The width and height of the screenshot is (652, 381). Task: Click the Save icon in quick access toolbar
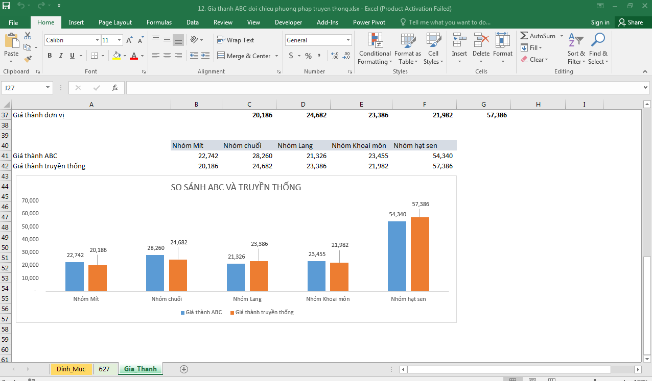point(6,7)
